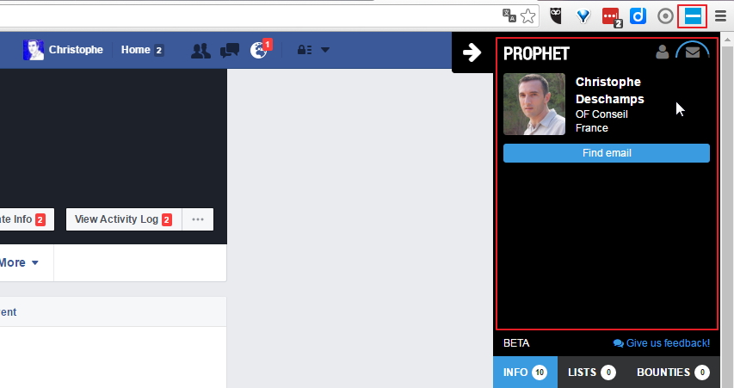734x388 pixels.
Task: Open the blue Y funnel extension icon
Action: [583, 16]
